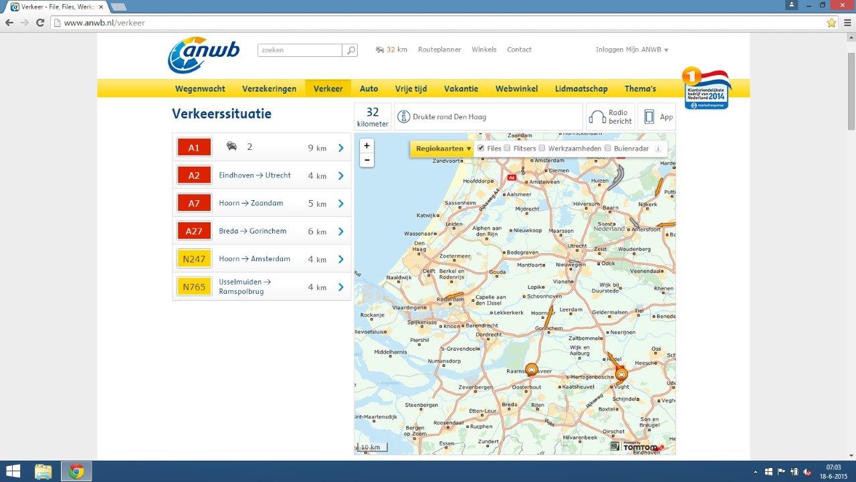Click the A2 red road badge
This screenshot has width=856, height=482.
[194, 175]
